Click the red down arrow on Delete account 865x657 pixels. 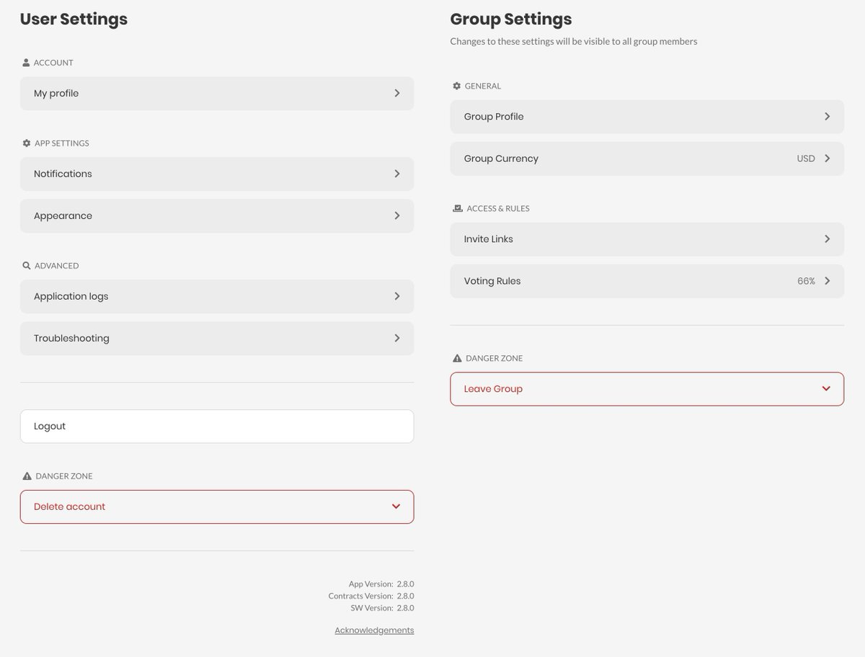(396, 507)
